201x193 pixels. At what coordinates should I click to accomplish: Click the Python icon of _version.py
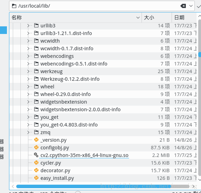(x=36, y=140)
